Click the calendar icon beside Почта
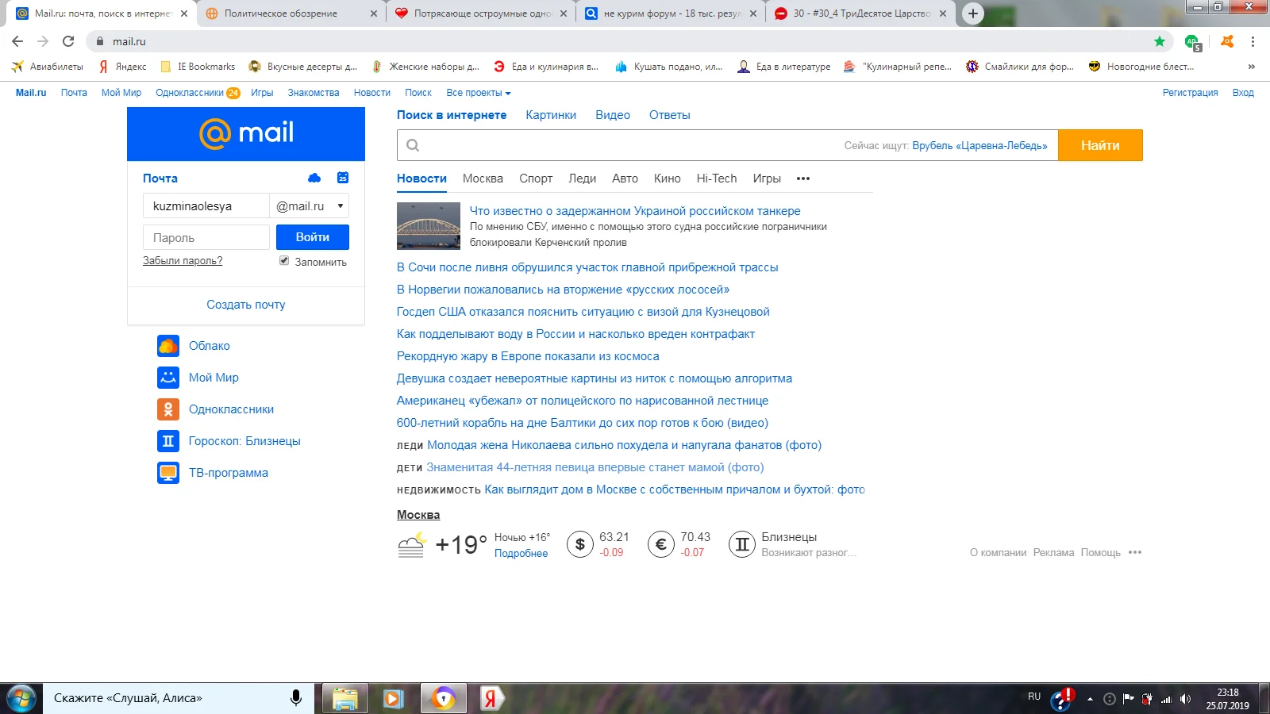This screenshot has width=1270, height=714. (342, 178)
